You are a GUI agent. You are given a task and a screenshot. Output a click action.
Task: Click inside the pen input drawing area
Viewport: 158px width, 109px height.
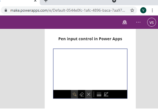[90, 69]
